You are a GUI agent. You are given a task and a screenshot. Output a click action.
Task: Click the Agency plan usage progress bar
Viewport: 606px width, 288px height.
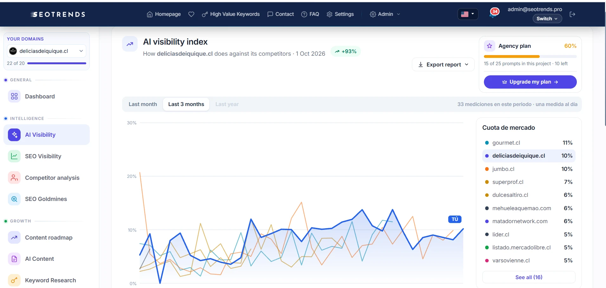point(530,57)
